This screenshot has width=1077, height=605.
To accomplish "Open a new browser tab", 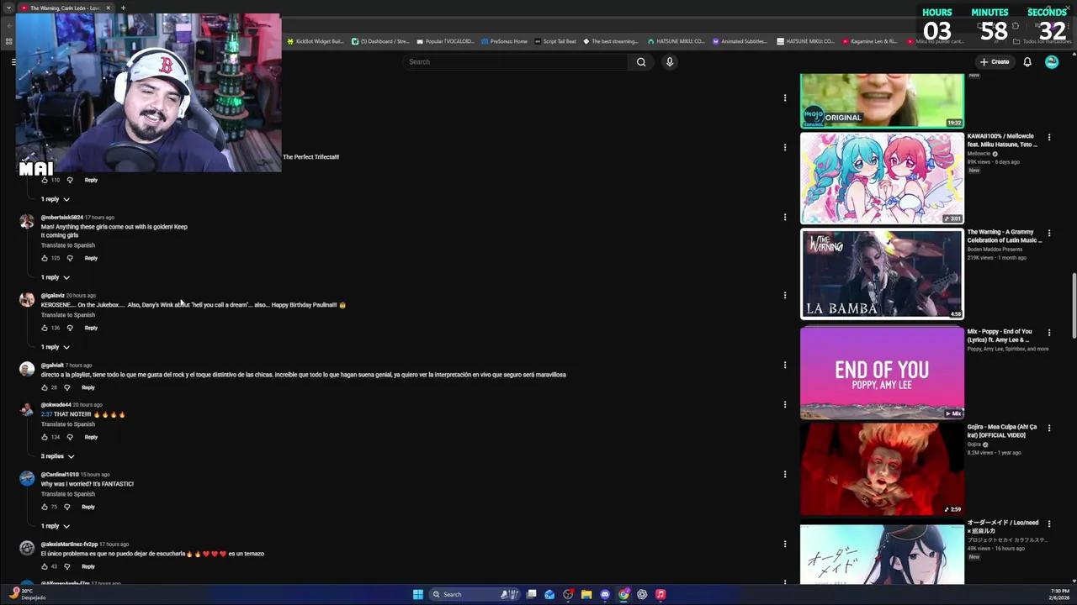I will pos(123,8).
